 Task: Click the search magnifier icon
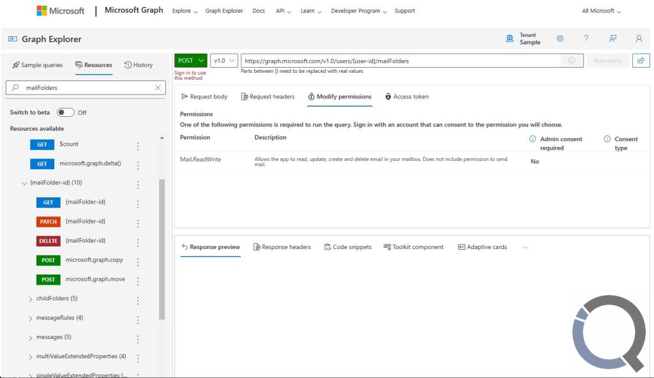(x=15, y=87)
